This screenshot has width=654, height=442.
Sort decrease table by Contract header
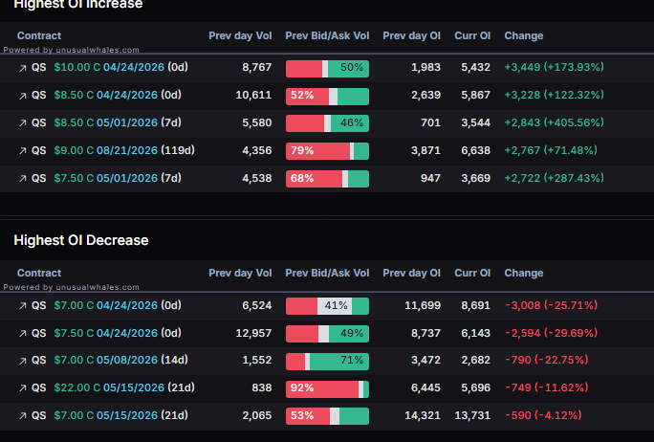pos(39,273)
